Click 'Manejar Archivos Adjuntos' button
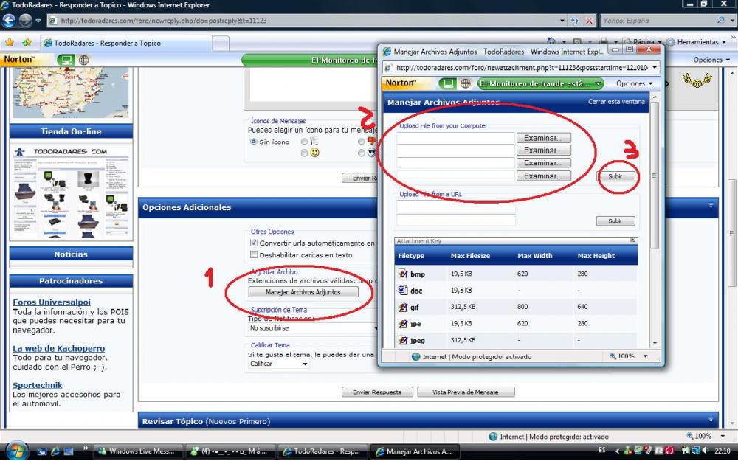The image size is (738, 461). coord(303,292)
